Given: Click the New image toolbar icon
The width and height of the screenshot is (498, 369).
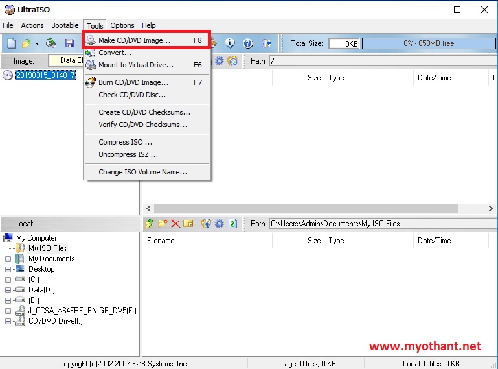Looking at the screenshot, I should coord(11,43).
